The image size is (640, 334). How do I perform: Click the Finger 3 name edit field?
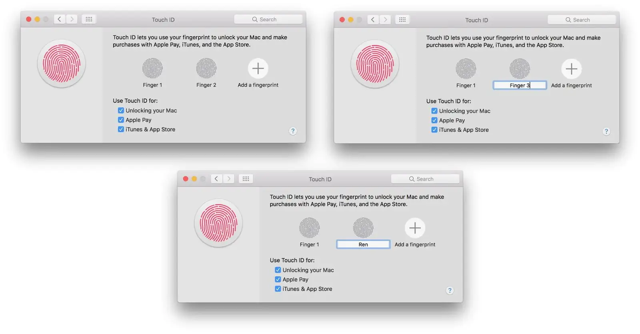coord(519,85)
